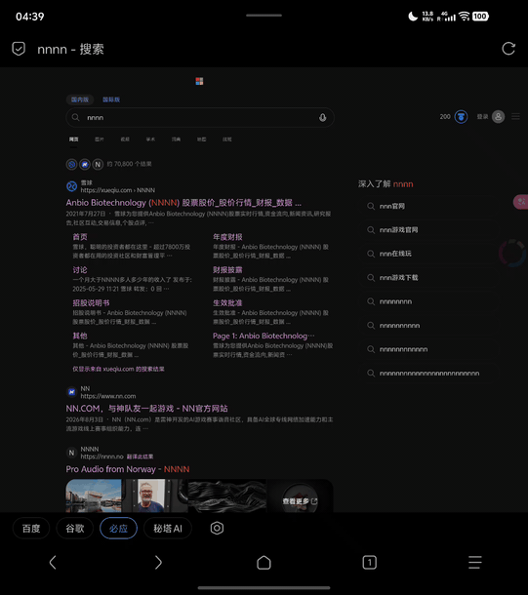Viewport: 528px width, 595px height.
Task: Tap the 200 rewards points count
Action: pos(445,116)
